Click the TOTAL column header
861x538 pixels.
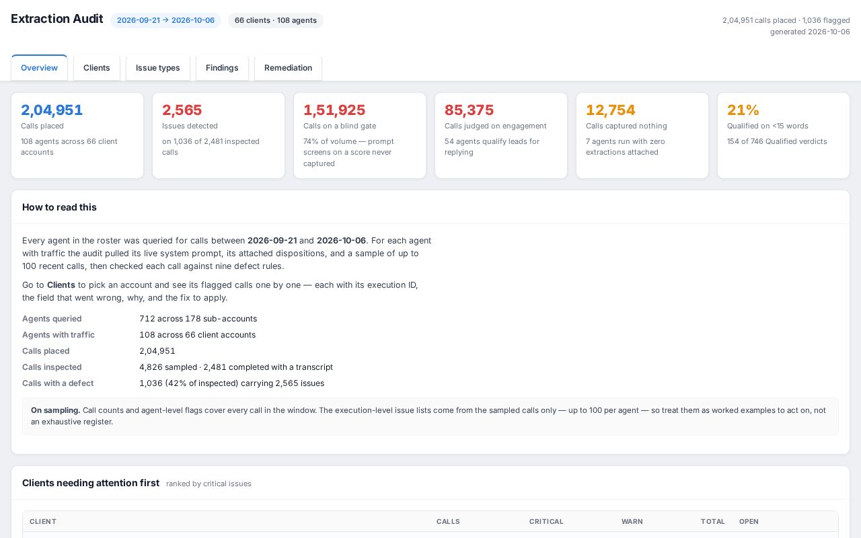point(713,521)
